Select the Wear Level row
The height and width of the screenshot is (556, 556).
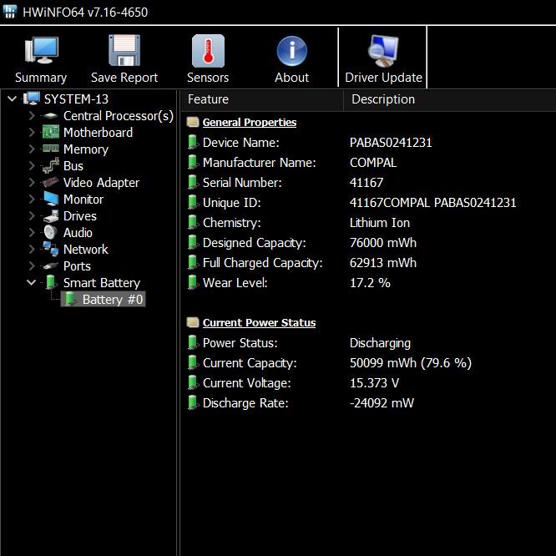[235, 283]
